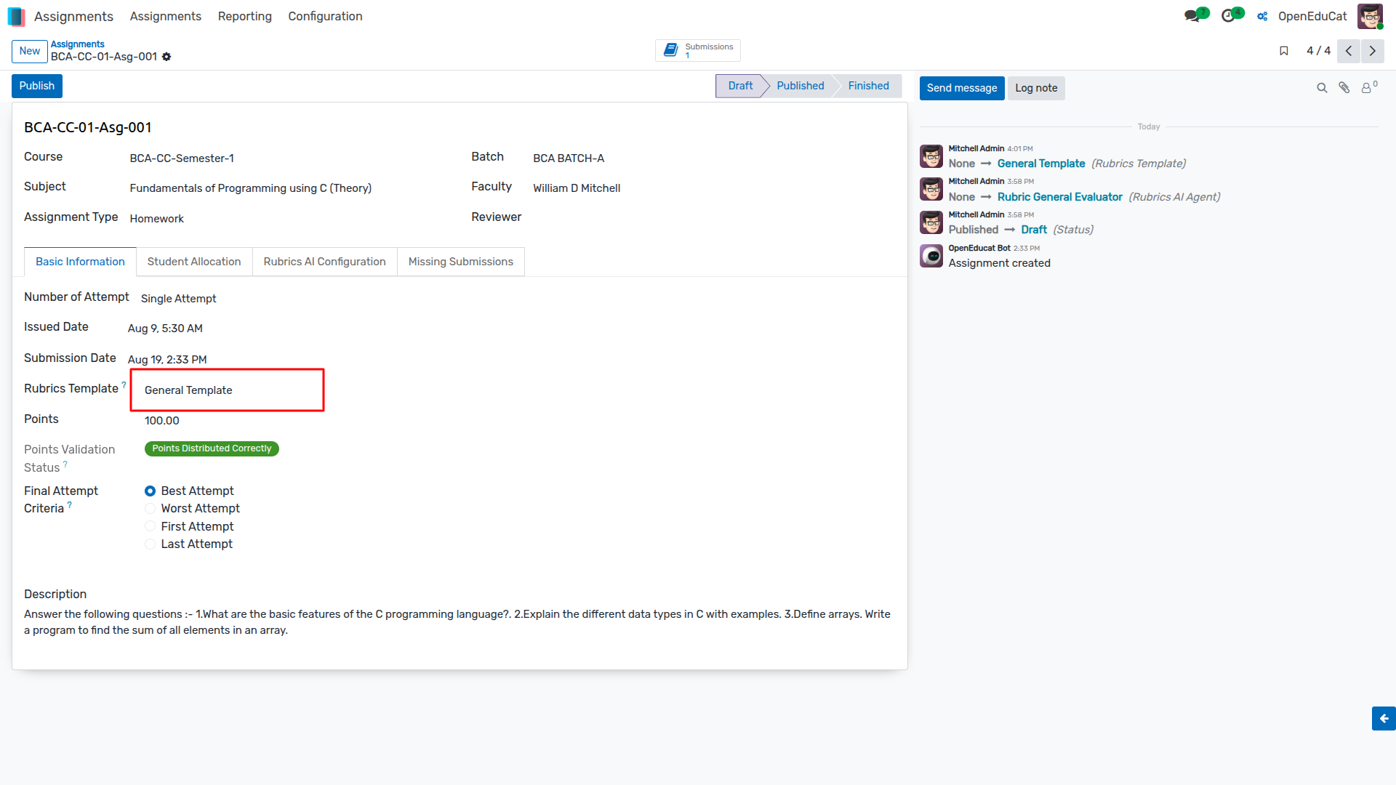Select the Best Attempt radio option

click(150, 491)
